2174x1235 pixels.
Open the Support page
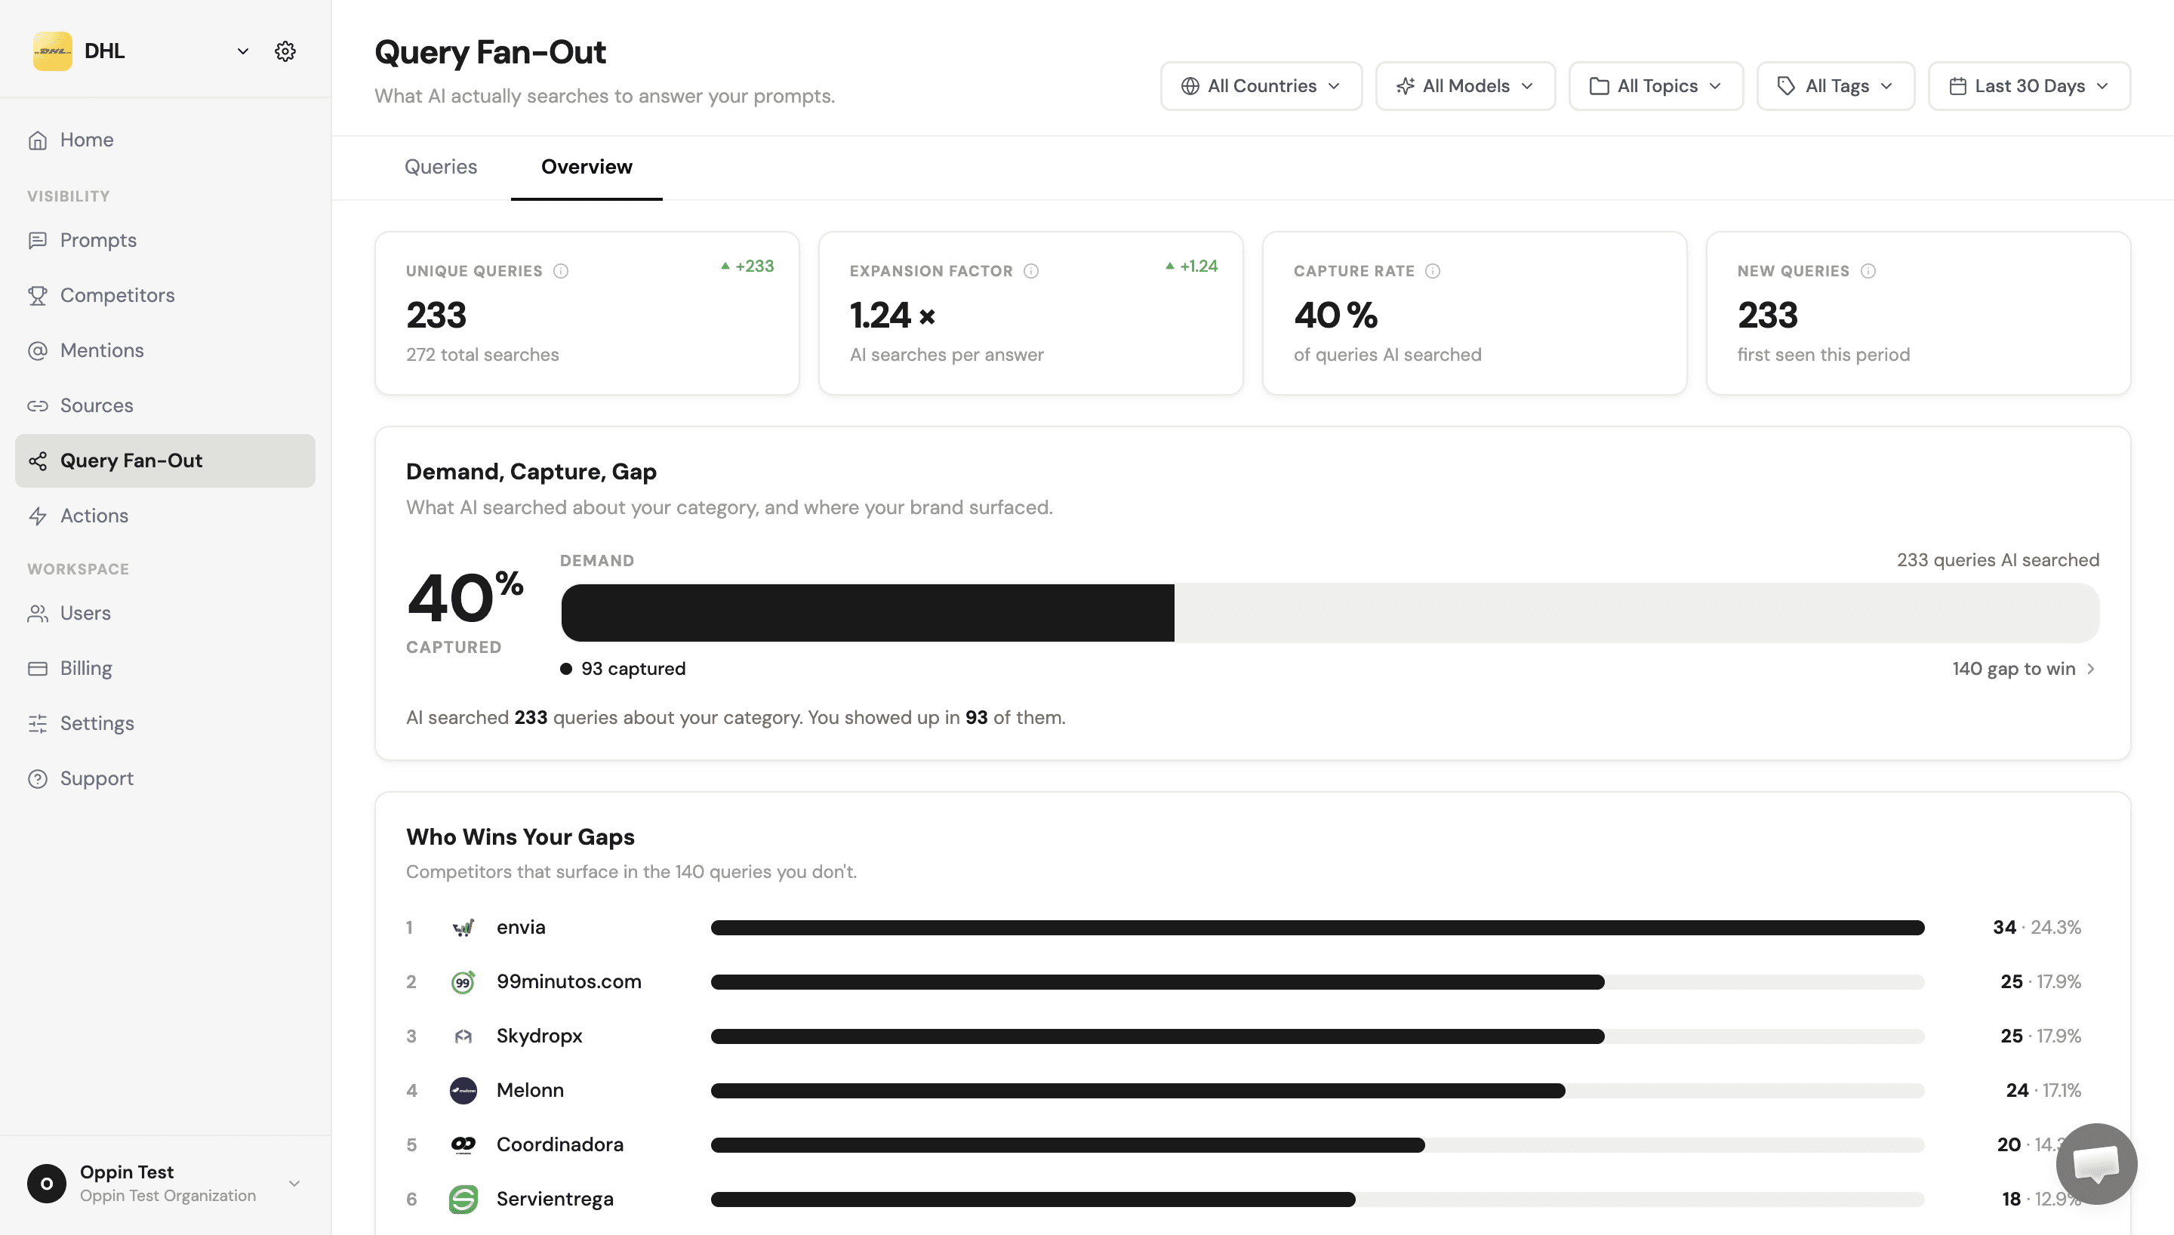165,778
